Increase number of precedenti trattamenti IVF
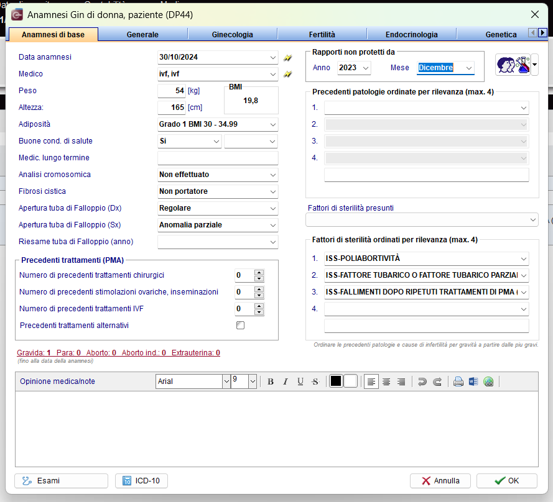Screen dimensions: 553x502 (x=259, y=306)
